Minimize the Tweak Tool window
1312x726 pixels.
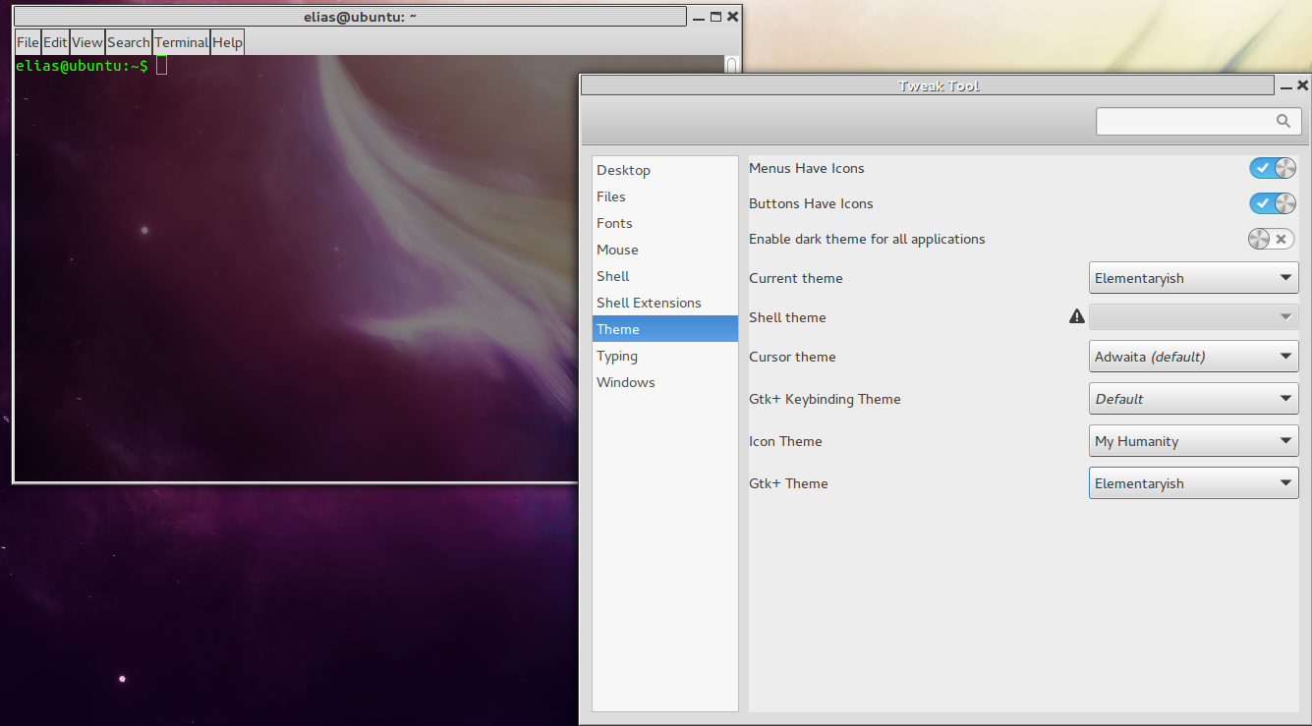[1286, 86]
